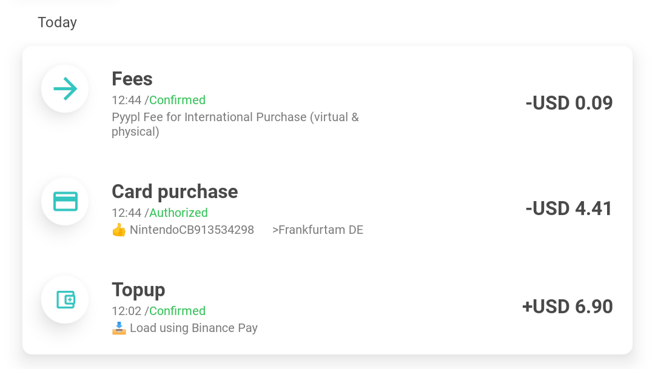Select the -USD 0.09 fee amount

569,103
